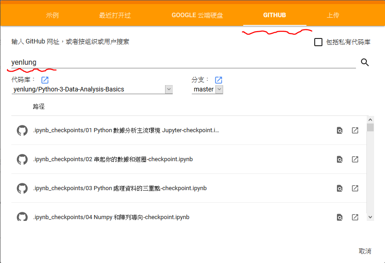This screenshot has height=263, width=385.
Task: Open repository on GitHub icon next to 代码库
Action: (x=45, y=80)
